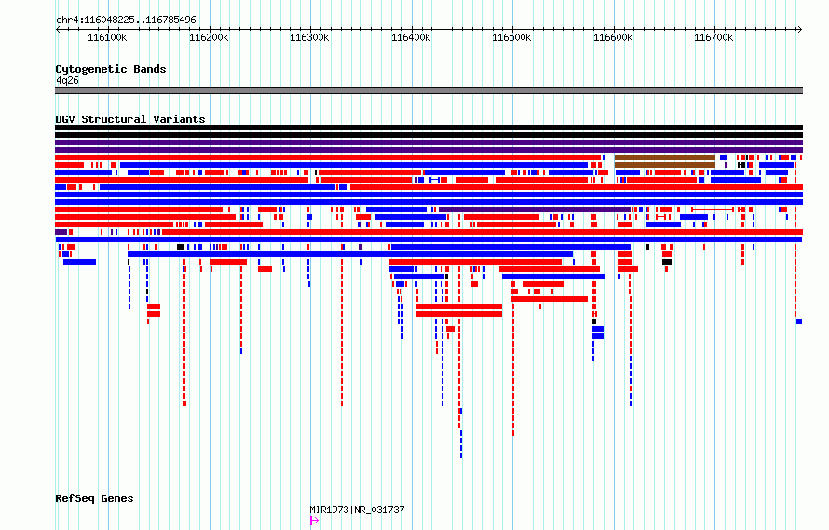Select the DGV Structural Variants track title
Screen dimensions: 829x530
pyautogui.click(x=130, y=119)
